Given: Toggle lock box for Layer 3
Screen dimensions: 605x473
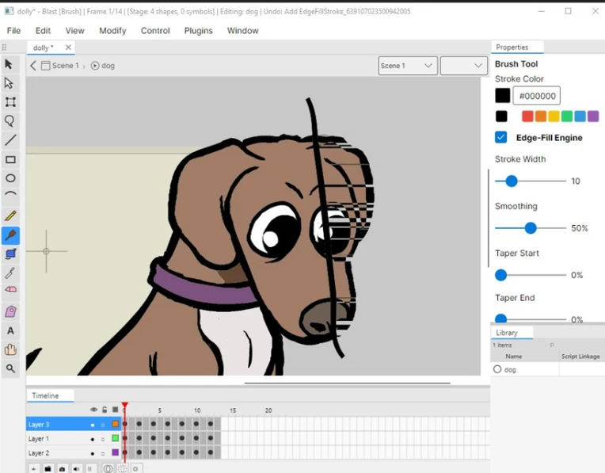Looking at the screenshot, I should pyautogui.click(x=103, y=425).
